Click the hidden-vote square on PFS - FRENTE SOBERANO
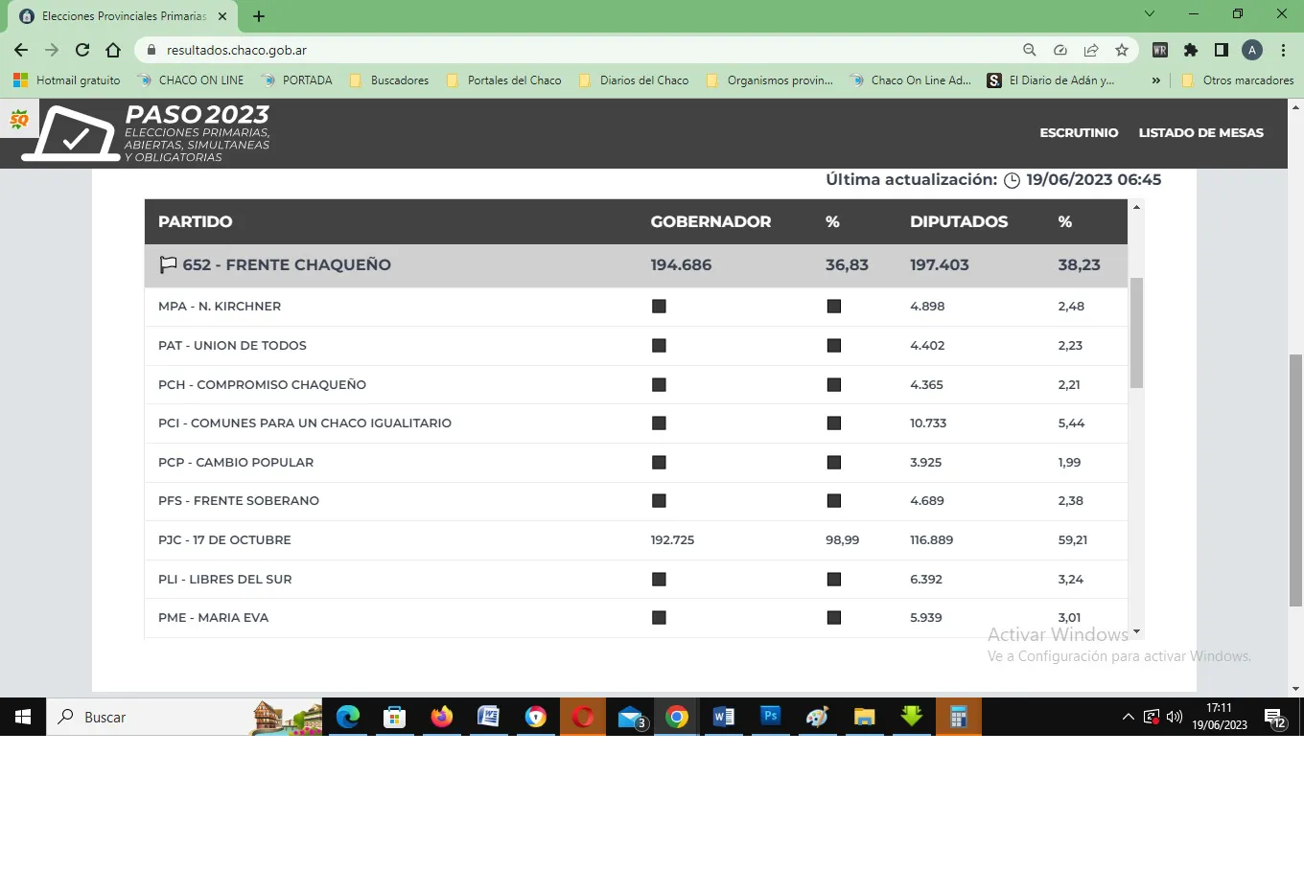This screenshot has height=869, width=1304. click(x=659, y=500)
